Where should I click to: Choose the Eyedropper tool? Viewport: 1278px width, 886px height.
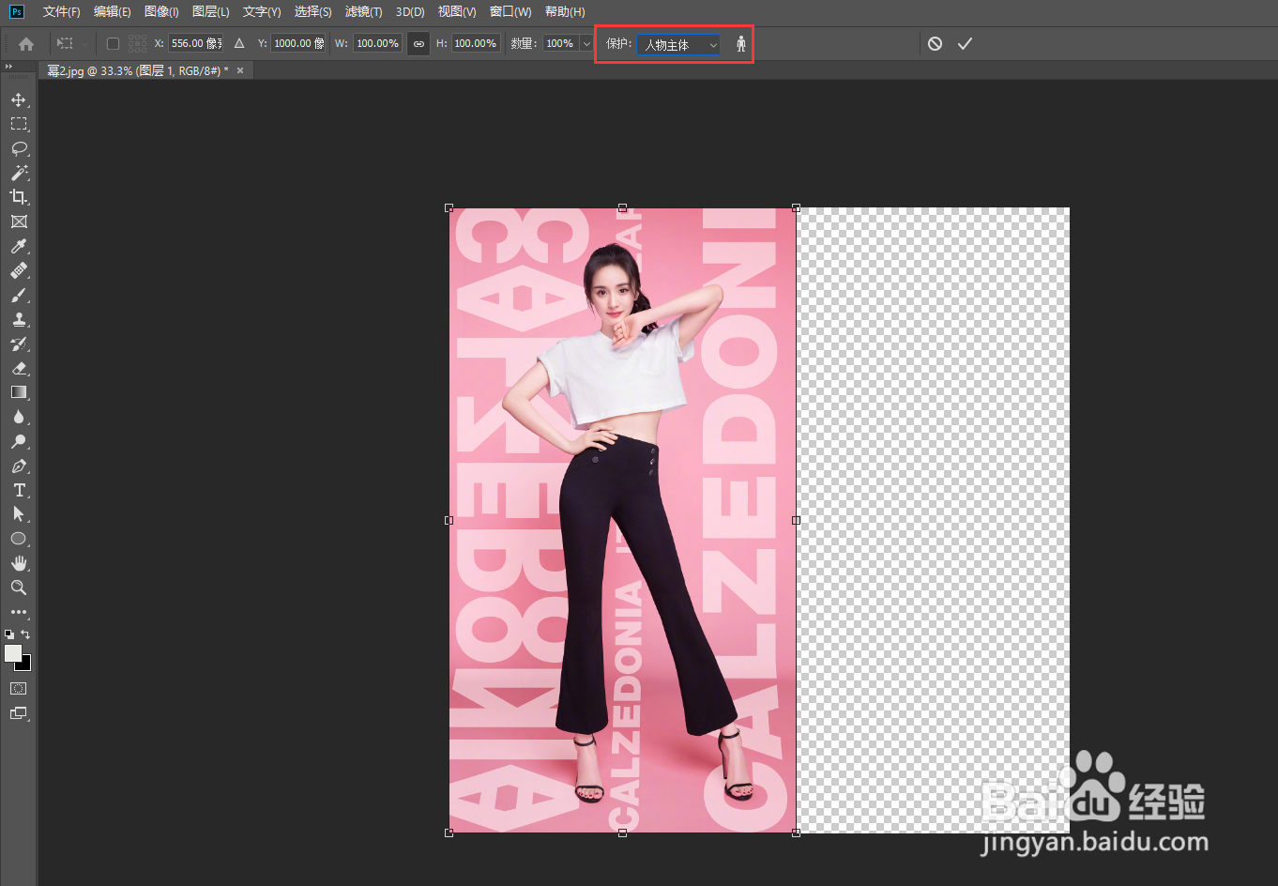[19, 246]
